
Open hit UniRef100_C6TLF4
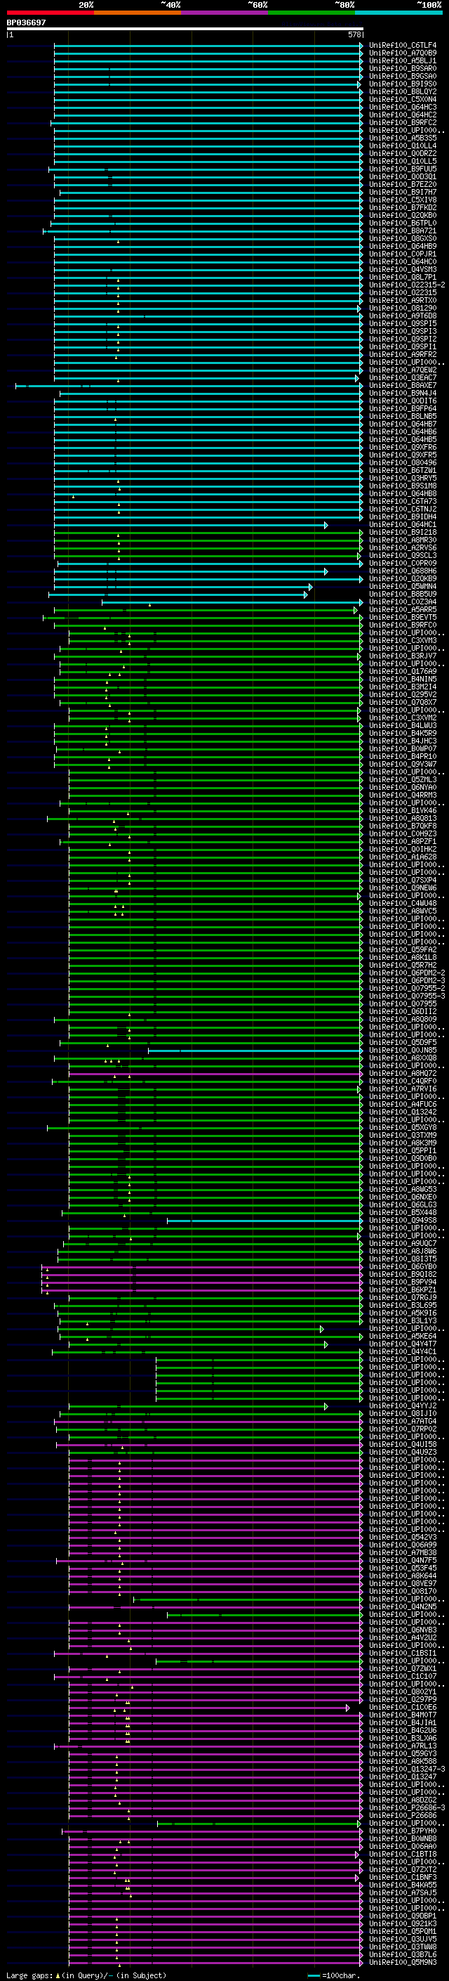403,46
